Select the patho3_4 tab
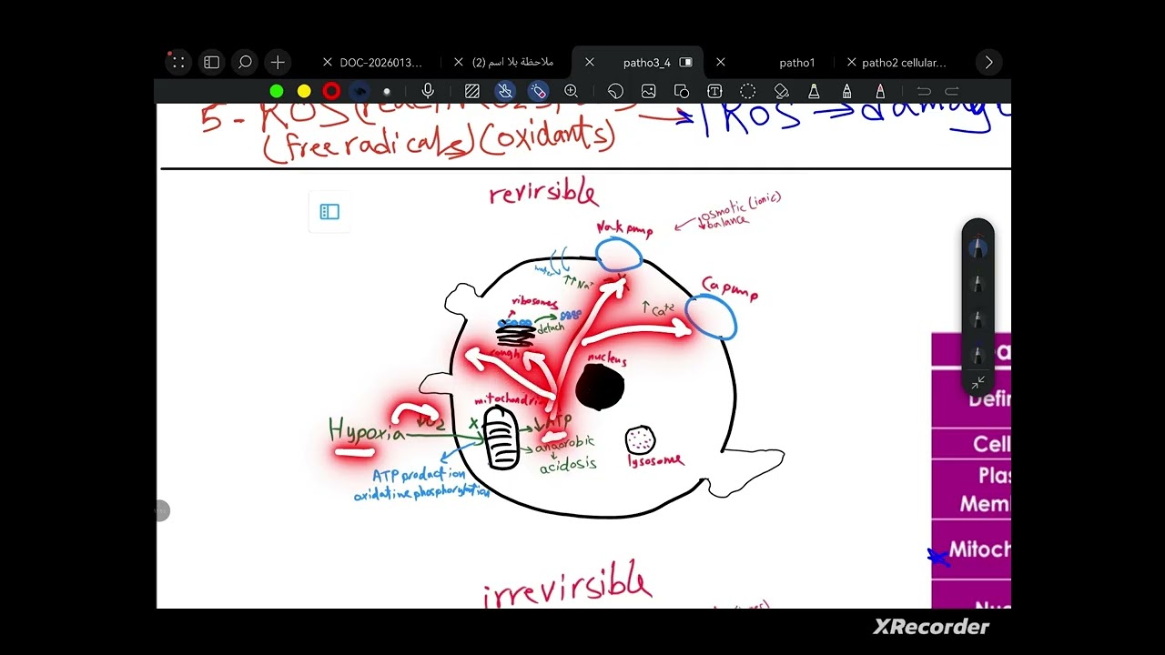Viewport: 1165px width, 655px height. coord(646,63)
